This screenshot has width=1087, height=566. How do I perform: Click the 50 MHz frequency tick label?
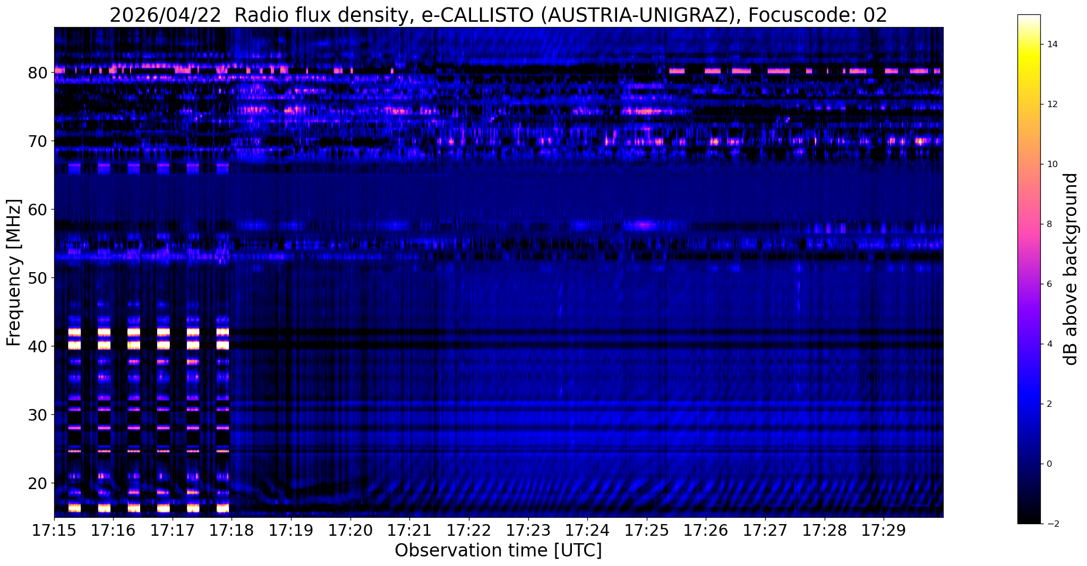click(x=38, y=278)
